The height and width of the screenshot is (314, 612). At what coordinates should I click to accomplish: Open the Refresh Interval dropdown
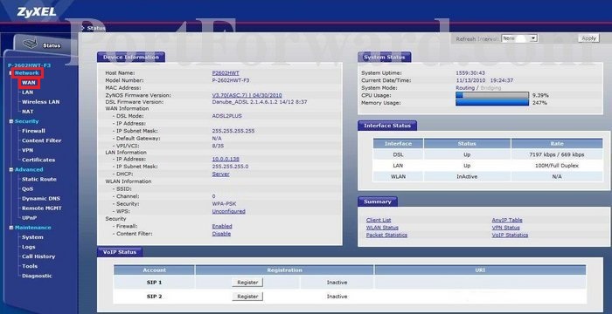(x=519, y=38)
